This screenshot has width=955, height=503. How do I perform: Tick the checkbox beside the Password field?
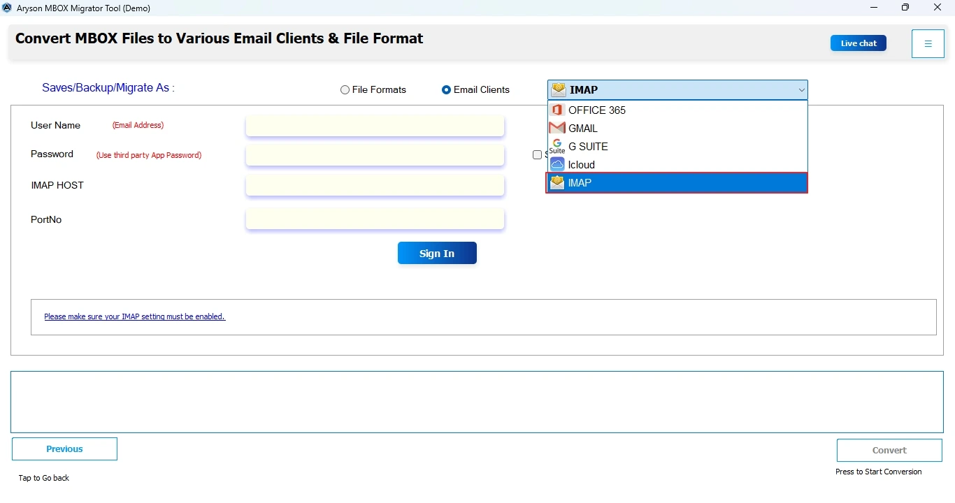click(536, 154)
